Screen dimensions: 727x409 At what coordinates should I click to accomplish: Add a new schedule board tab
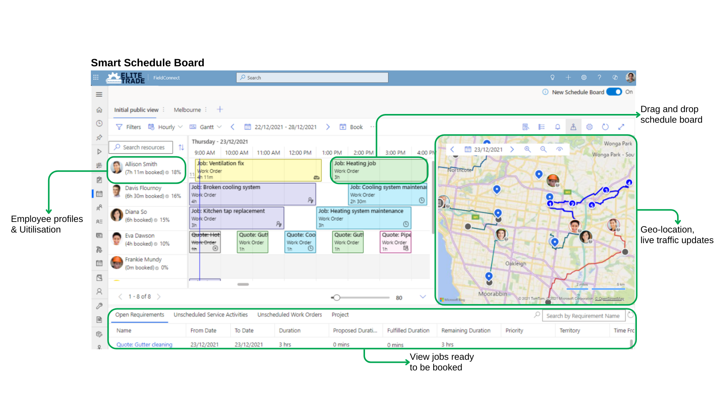[x=220, y=109]
